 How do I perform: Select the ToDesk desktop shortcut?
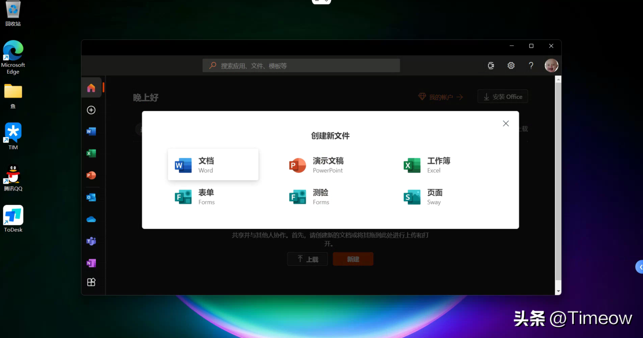13,219
